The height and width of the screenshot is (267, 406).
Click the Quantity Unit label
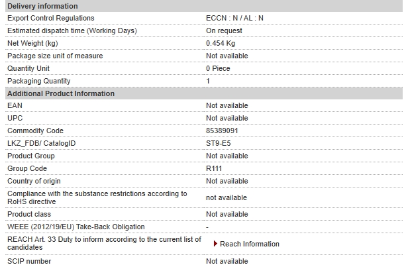pos(28,68)
